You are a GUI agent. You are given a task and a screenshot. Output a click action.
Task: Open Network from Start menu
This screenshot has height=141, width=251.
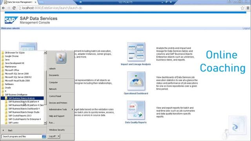coord(53,89)
